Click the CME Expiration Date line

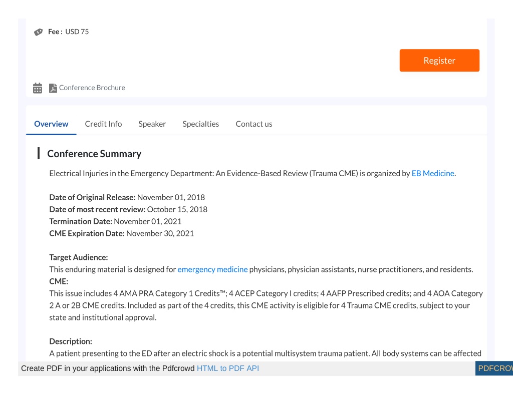pos(121,233)
